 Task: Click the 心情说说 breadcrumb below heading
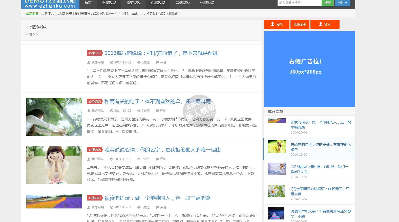point(32,34)
